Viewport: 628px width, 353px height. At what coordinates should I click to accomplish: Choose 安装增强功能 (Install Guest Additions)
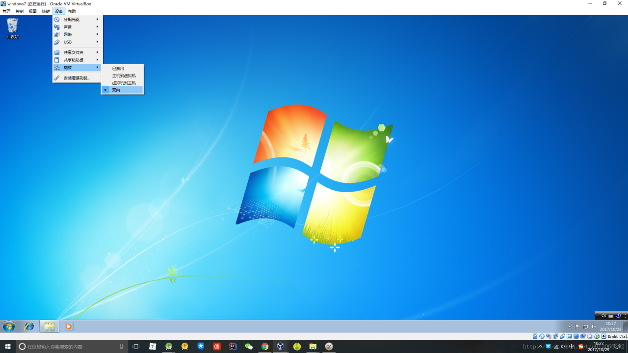click(78, 78)
